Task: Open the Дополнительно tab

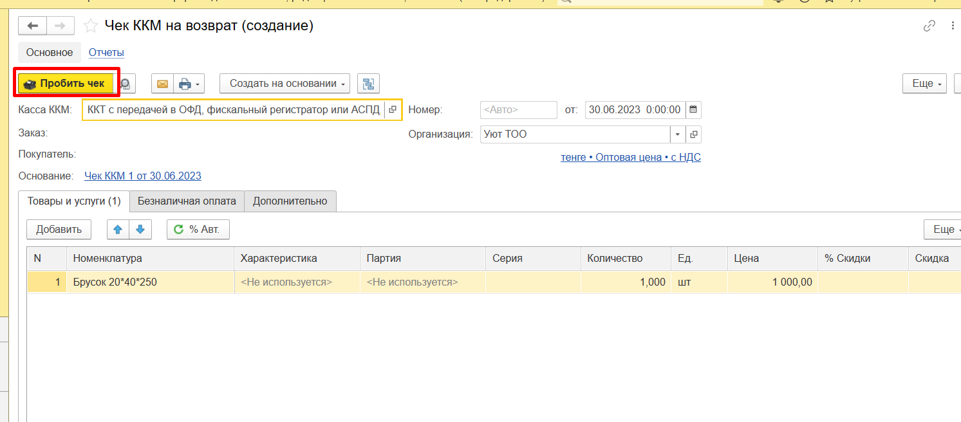Action: pyautogui.click(x=290, y=201)
